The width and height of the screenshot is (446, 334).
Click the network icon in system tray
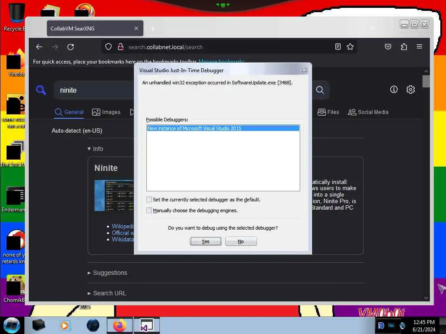392,325
